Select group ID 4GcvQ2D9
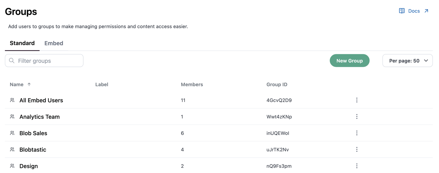Viewport: 439px width, 173px height. coord(279,100)
